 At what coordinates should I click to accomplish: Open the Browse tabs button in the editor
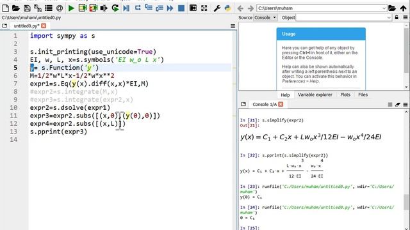coord(4,26)
